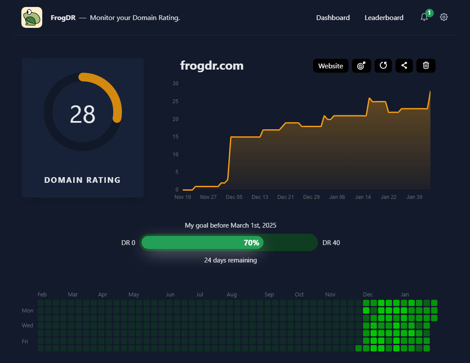This screenshot has width=470, height=363.
Task: Click the 'Aug' heatmap month label
Action: point(232,294)
